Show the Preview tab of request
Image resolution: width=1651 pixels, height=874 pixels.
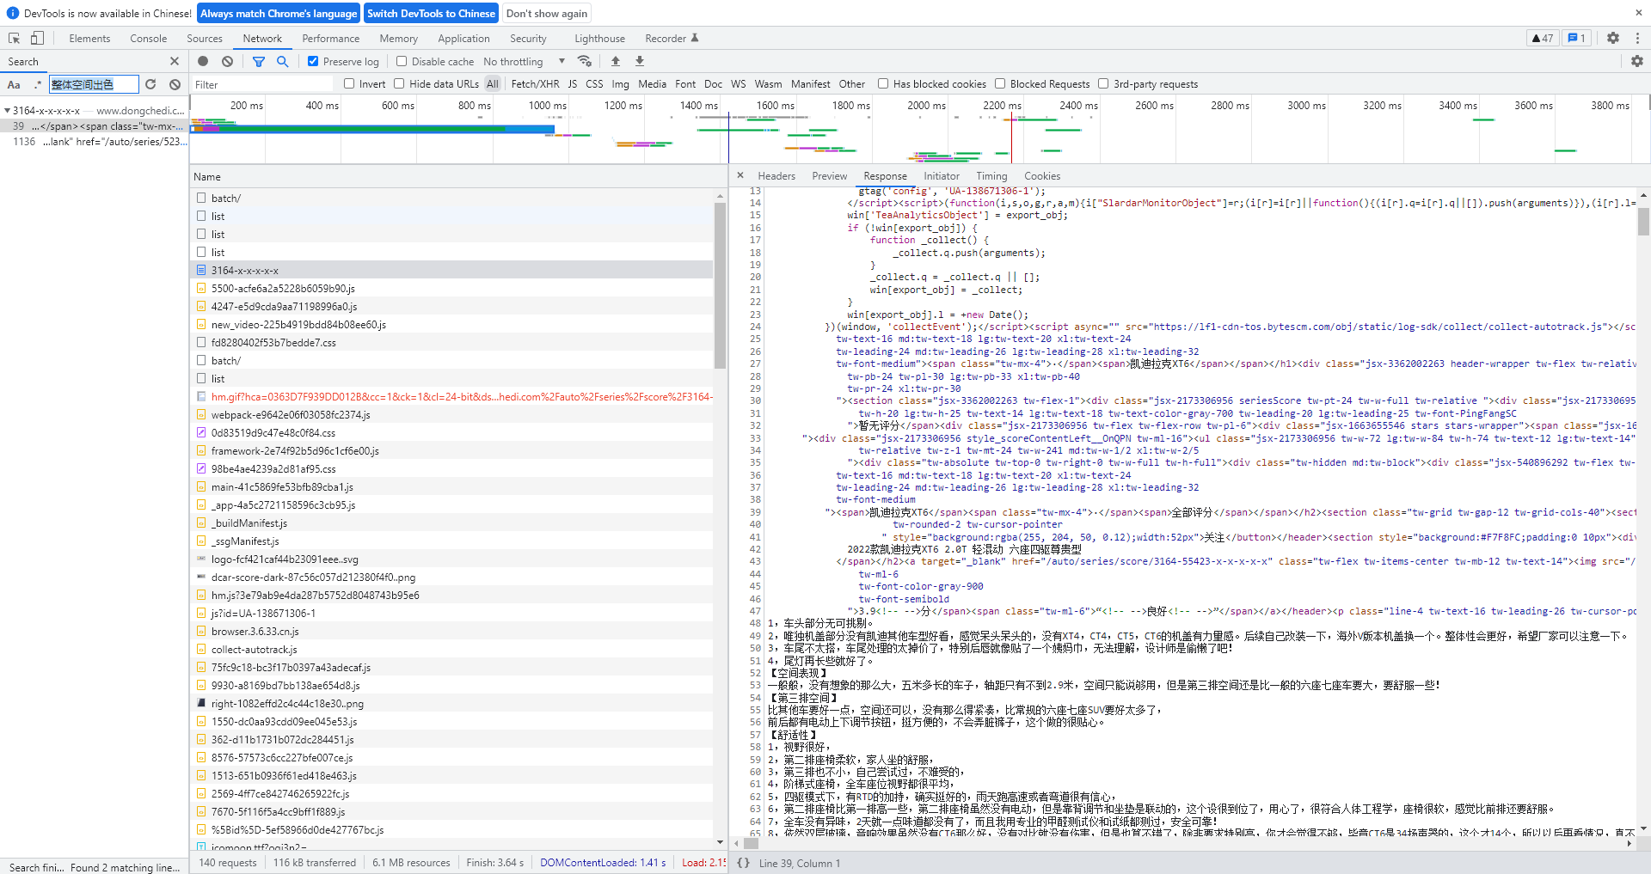[830, 175]
